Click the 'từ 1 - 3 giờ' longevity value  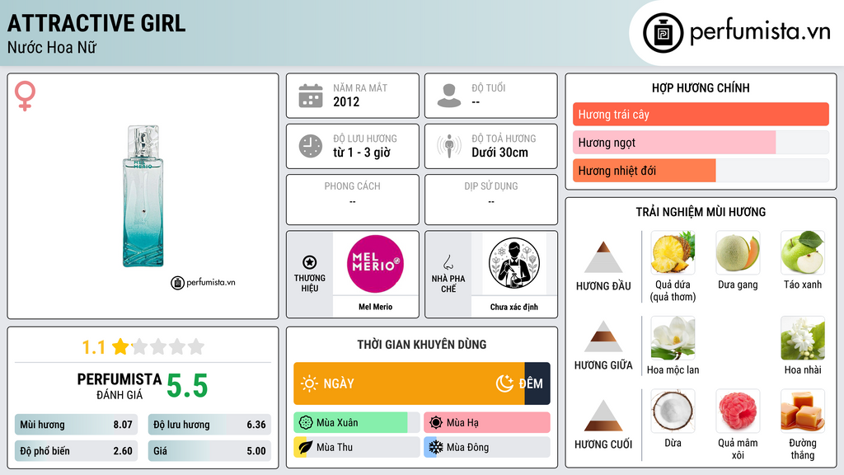click(x=361, y=153)
